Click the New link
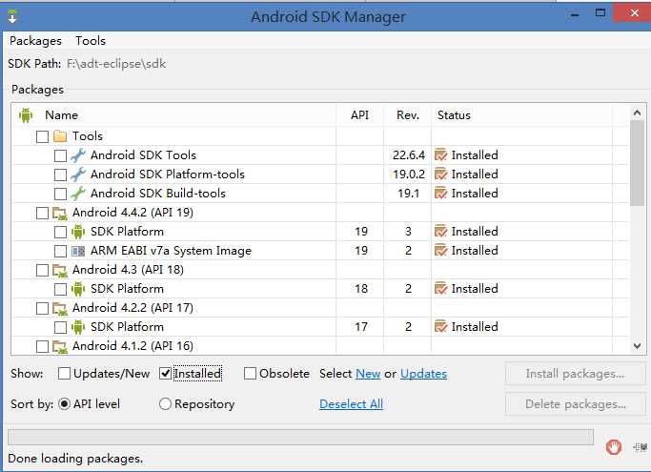 point(368,374)
